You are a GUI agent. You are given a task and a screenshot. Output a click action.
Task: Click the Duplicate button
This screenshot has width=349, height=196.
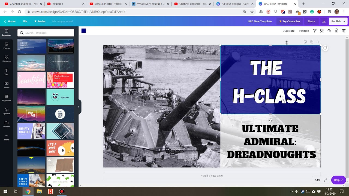[288, 31]
